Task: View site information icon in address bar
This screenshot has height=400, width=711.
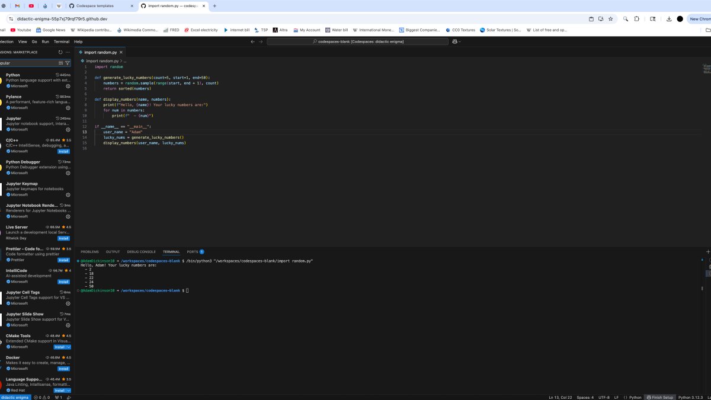Action: tap(10, 18)
